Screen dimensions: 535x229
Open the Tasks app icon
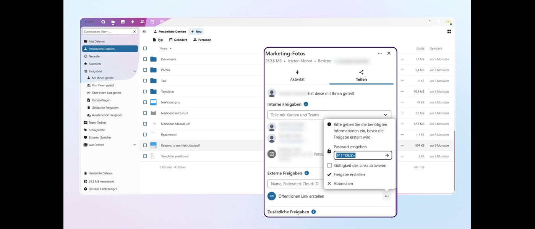click(161, 22)
